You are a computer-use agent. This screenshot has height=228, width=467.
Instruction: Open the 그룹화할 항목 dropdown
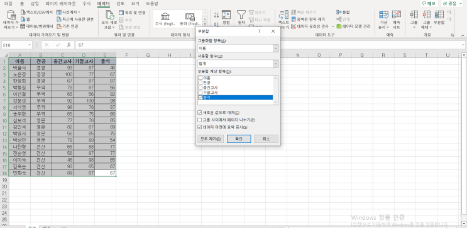tap(275, 48)
